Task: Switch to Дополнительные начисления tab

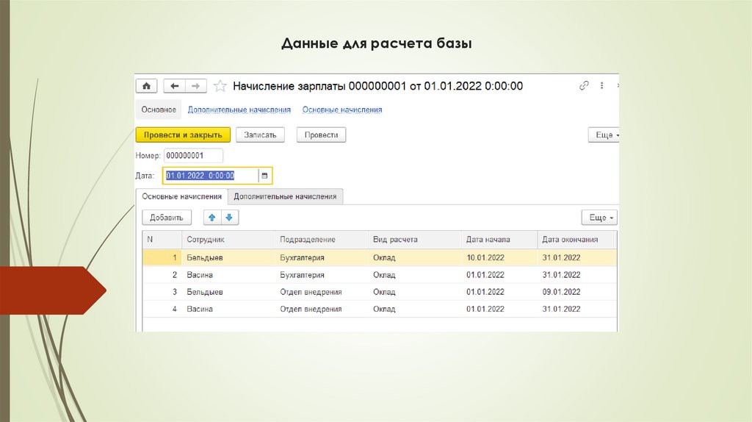Action: coord(286,196)
